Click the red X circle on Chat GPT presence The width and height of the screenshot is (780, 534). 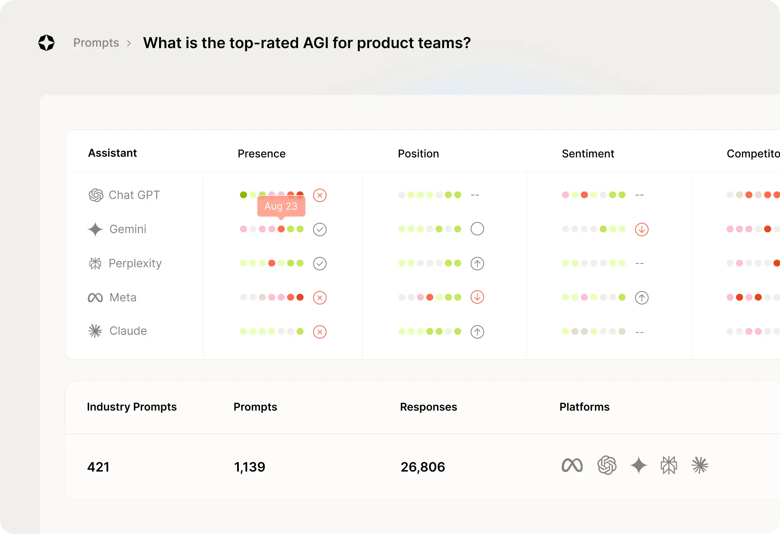pos(320,195)
